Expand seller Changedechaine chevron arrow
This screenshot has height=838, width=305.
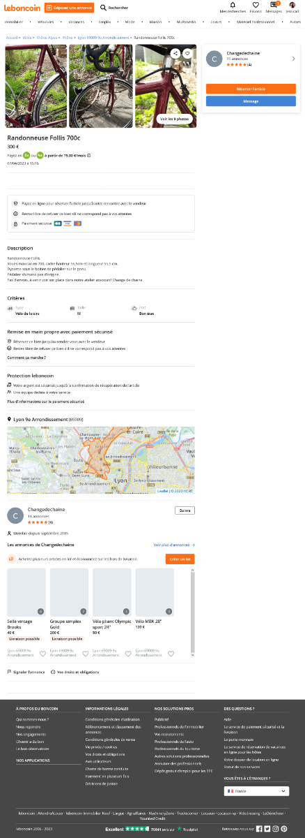pyautogui.click(x=294, y=59)
